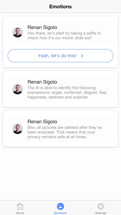Select the Emotions tab label
121x215 pixels.
[x=61, y=213]
